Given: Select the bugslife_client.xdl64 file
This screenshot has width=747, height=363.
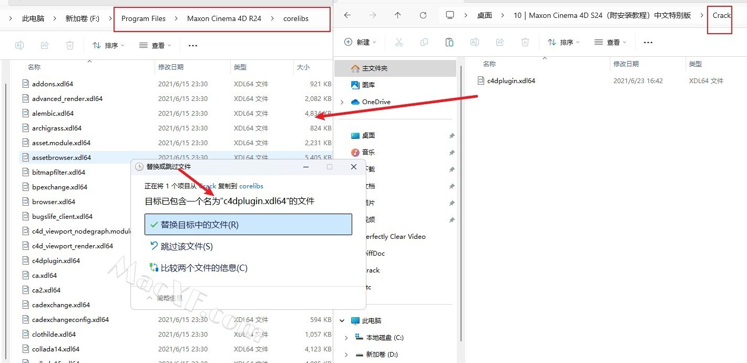Looking at the screenshot, I should 62,217.
